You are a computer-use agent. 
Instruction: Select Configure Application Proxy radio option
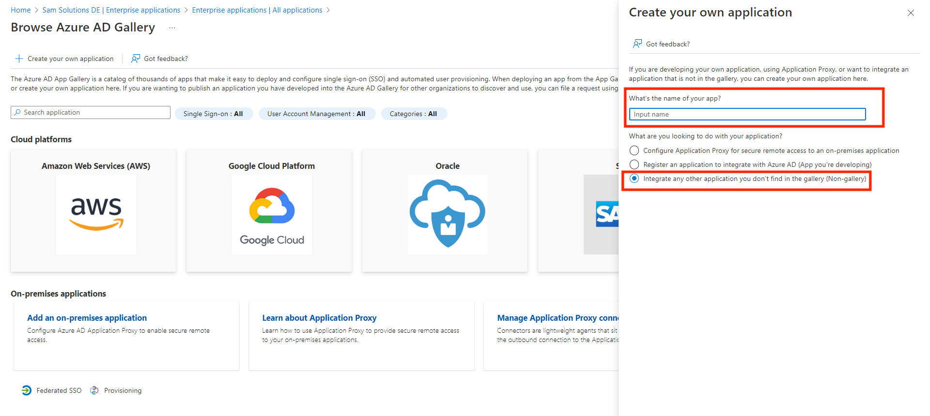634,150
